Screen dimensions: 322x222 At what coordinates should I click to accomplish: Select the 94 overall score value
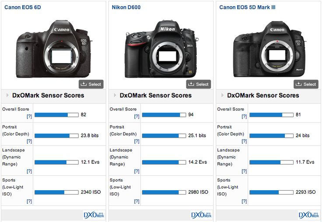pyautogui.click(x=191, y=114)
